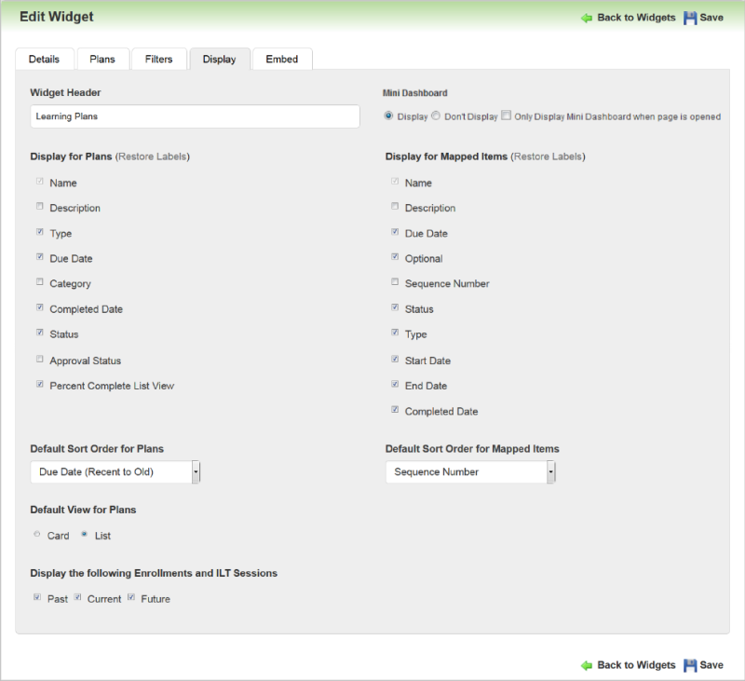Viewport: 745px width, 681px height.
Task: Click the top Back to Widgets link
Action: click(x=636, y=18)
